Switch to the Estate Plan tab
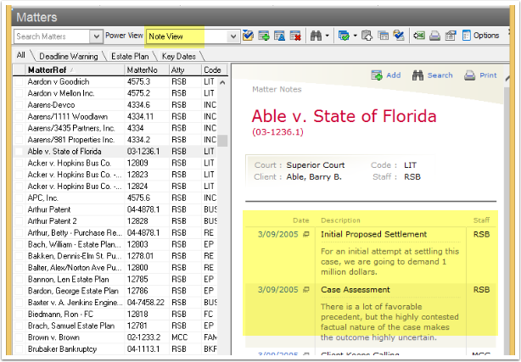The image size is (521, 362). click(130, 57)
